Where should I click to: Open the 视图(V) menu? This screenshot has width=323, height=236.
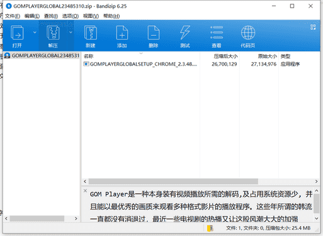coord(91,16)
